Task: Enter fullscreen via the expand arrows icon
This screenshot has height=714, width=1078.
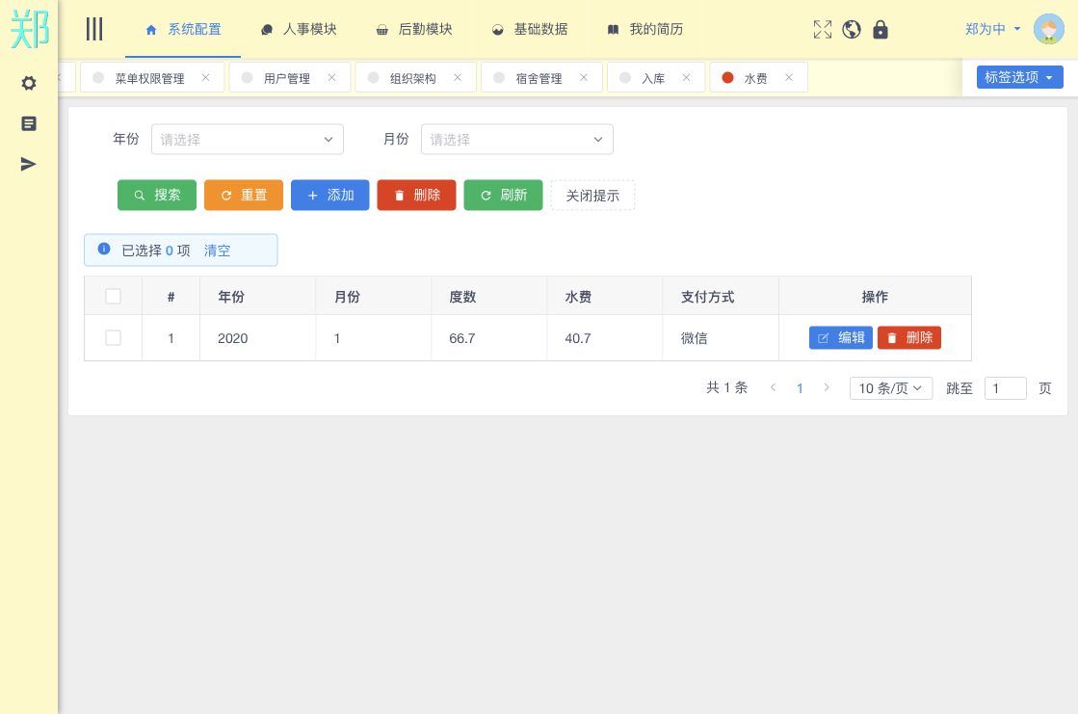Action: pyautogui.click(x=823, y=29)
